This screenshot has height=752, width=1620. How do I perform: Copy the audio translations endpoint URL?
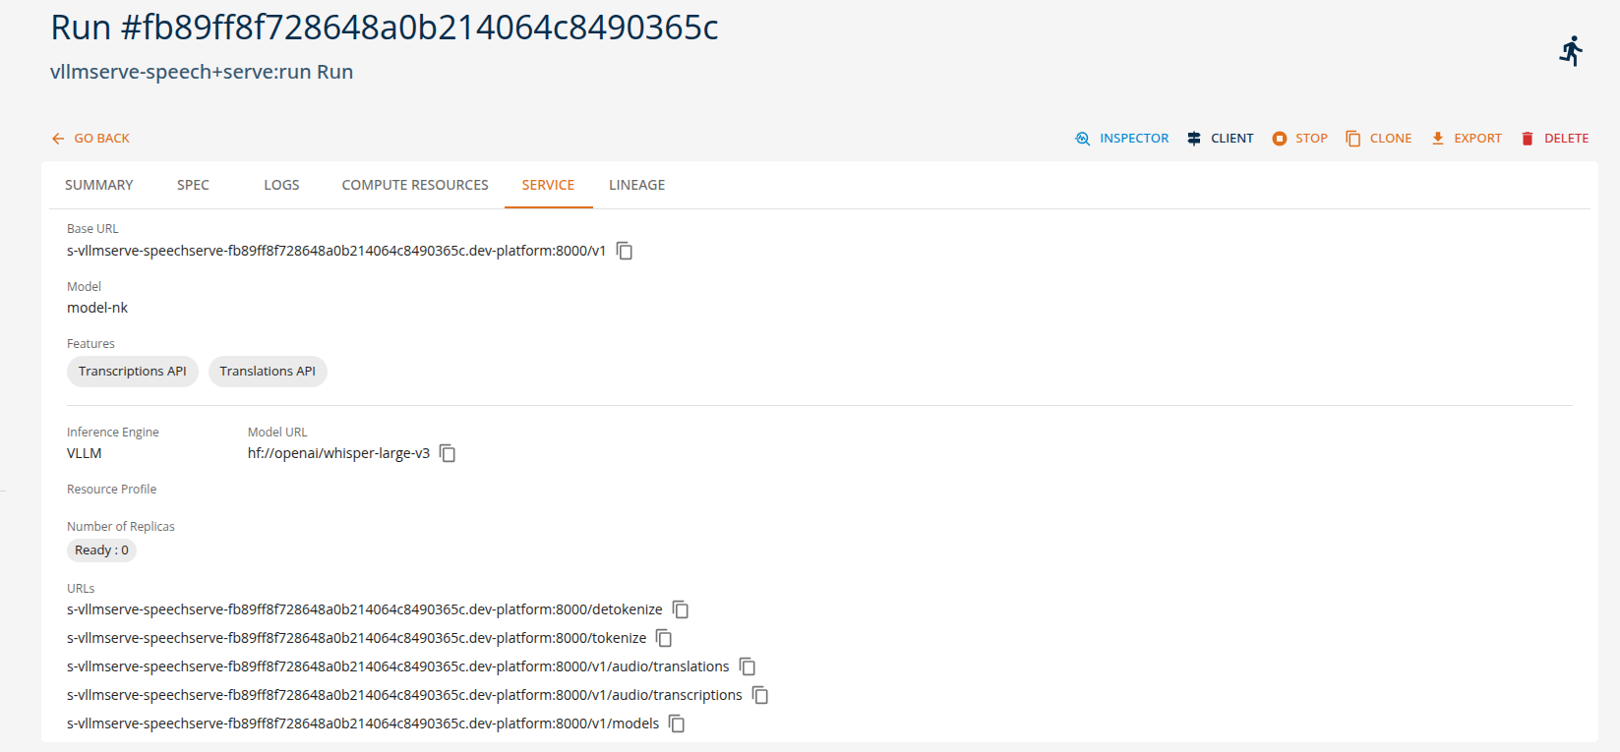pos(748,666)
